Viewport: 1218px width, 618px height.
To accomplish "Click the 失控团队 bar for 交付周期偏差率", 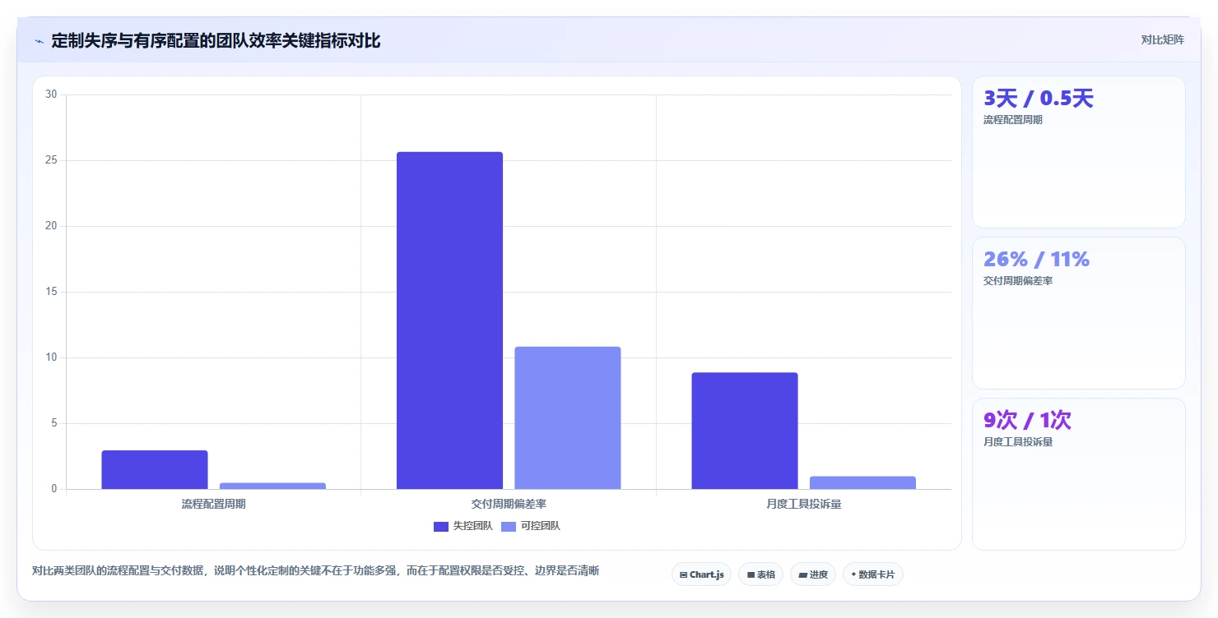I will tap(449, 321).
